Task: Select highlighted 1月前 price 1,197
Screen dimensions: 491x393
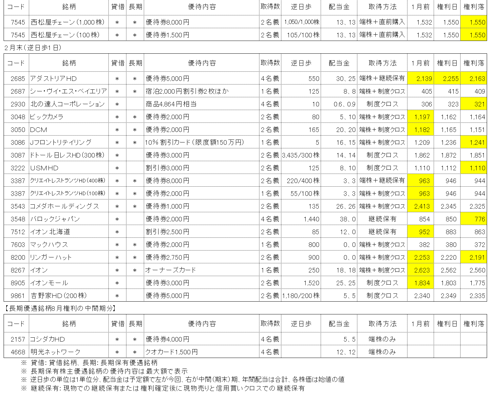Action: pos(421,117)
